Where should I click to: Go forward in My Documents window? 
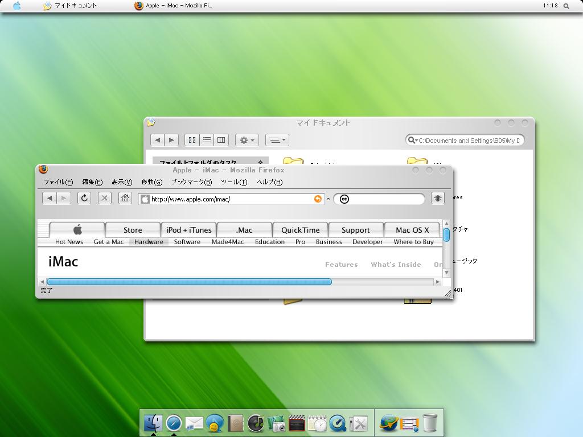[x=171, y=140]
